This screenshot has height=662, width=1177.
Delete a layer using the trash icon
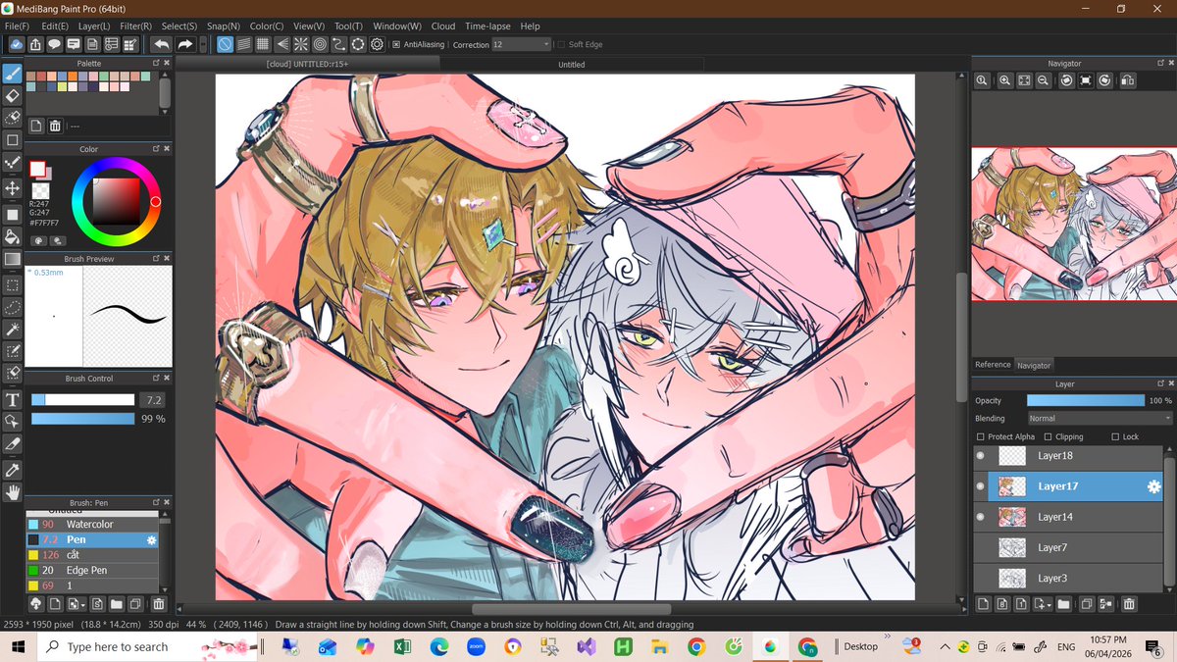click(x=1129, y=605)
